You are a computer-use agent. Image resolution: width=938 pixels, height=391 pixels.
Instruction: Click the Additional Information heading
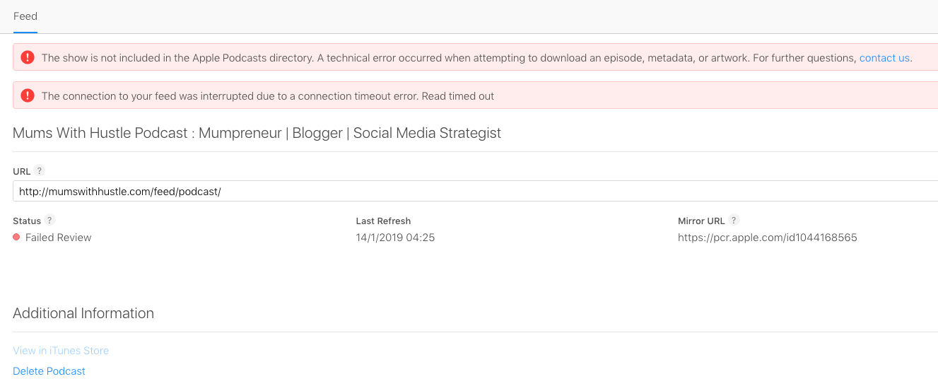[83, 313]
